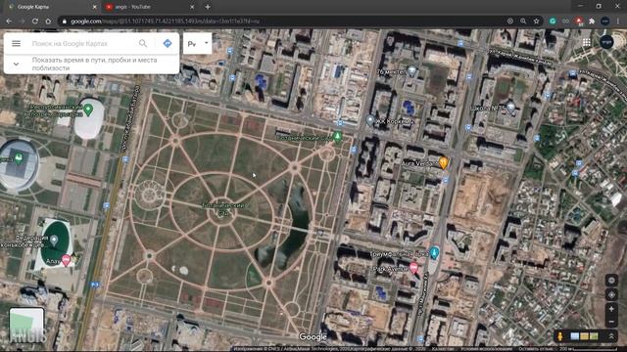Bookmark this page with the star icon
The image size is (627, 352).
(x=536, y=22)
